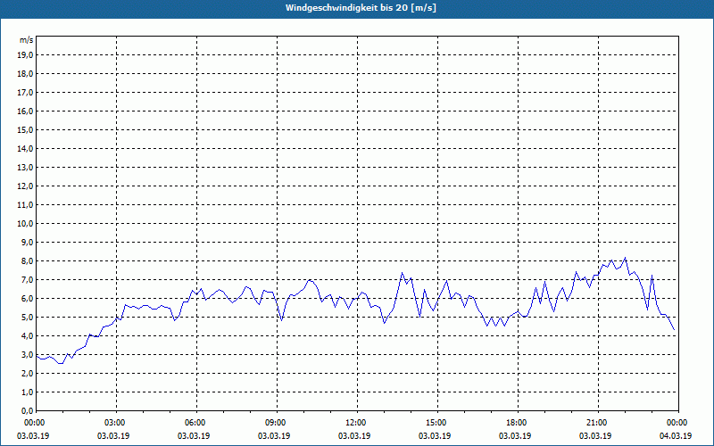Image resolution: width=714 pixels, height=446 pixels.
Task: Select the 10,0 y-axis label
Action: point(25,224)
